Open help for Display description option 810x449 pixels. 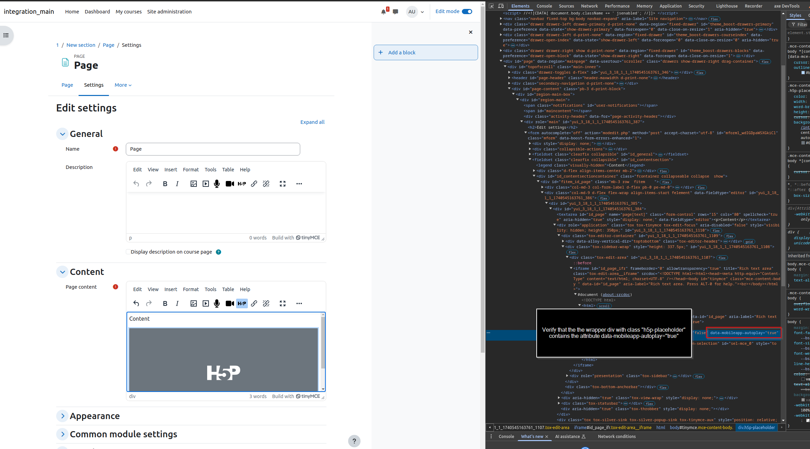tap(219, 252)
